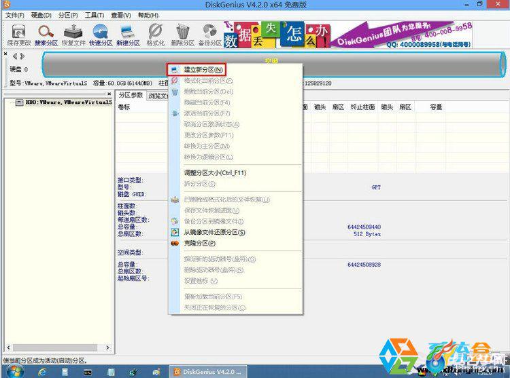Open the 文件(F) menu
The height and width of the screenshot is (378, 510).
15,15
